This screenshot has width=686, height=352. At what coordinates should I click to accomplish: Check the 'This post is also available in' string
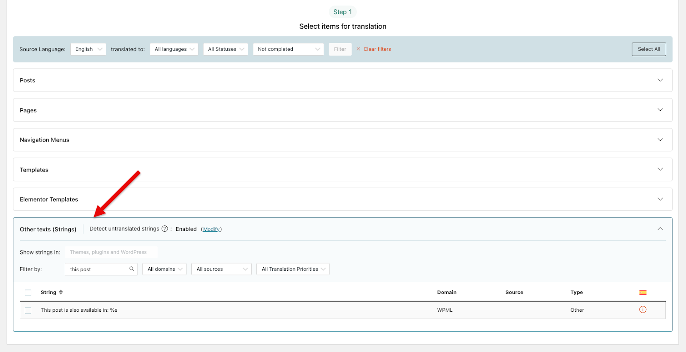coord(28,311)
